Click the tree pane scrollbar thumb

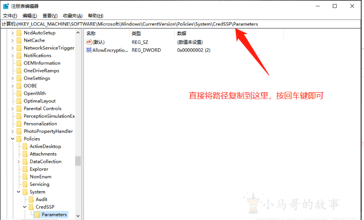pyautogui.click(x=78, y=161)
